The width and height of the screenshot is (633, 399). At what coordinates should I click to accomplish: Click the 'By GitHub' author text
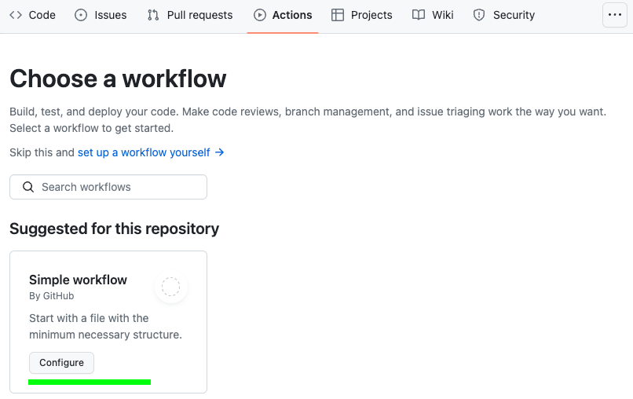coord(51,296)
